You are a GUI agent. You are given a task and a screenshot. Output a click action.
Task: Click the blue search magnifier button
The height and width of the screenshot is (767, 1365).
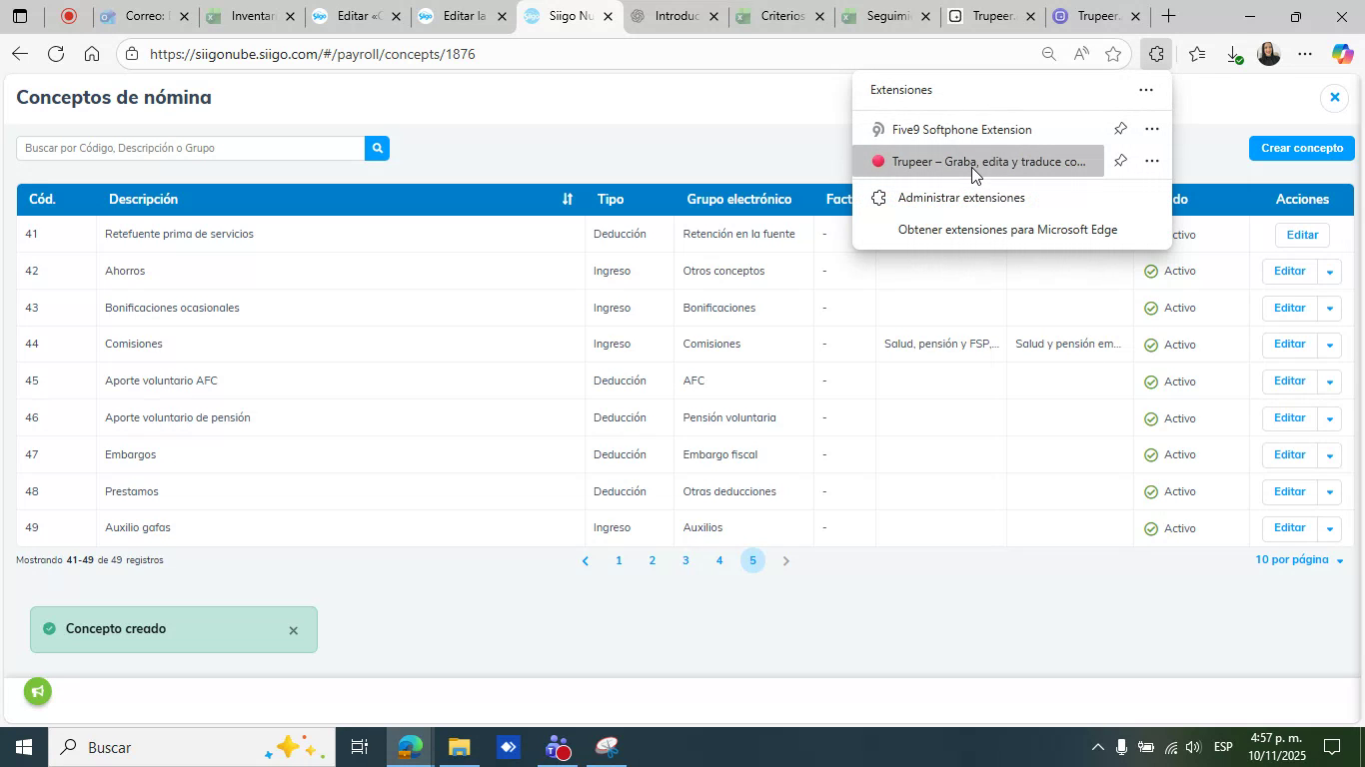[377, 148]
